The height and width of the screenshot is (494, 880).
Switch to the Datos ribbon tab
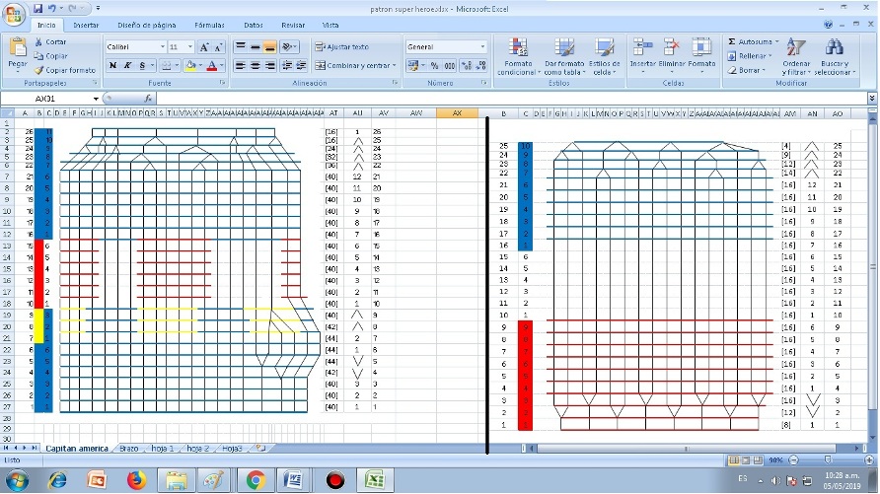pyautogui.click(x=254, y=26)
